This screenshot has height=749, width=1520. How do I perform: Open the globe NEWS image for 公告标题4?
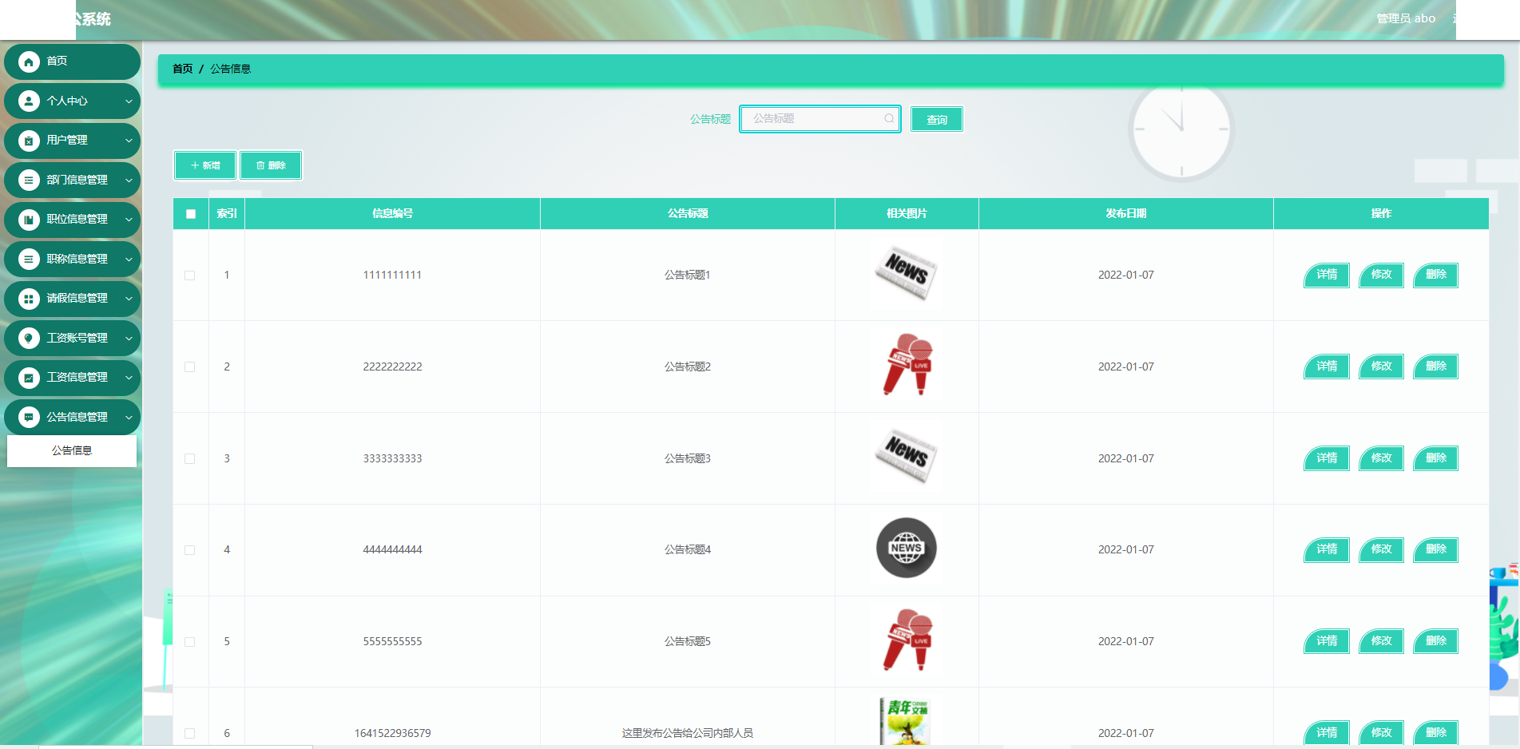click(907, 549)
